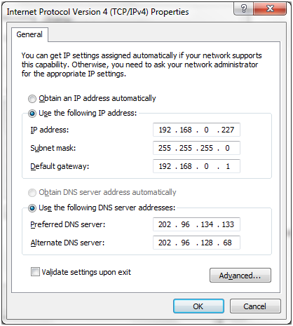Choose Use the following DNS server addresses
Viewport: 293px width, 326px height.
(32, 208)
